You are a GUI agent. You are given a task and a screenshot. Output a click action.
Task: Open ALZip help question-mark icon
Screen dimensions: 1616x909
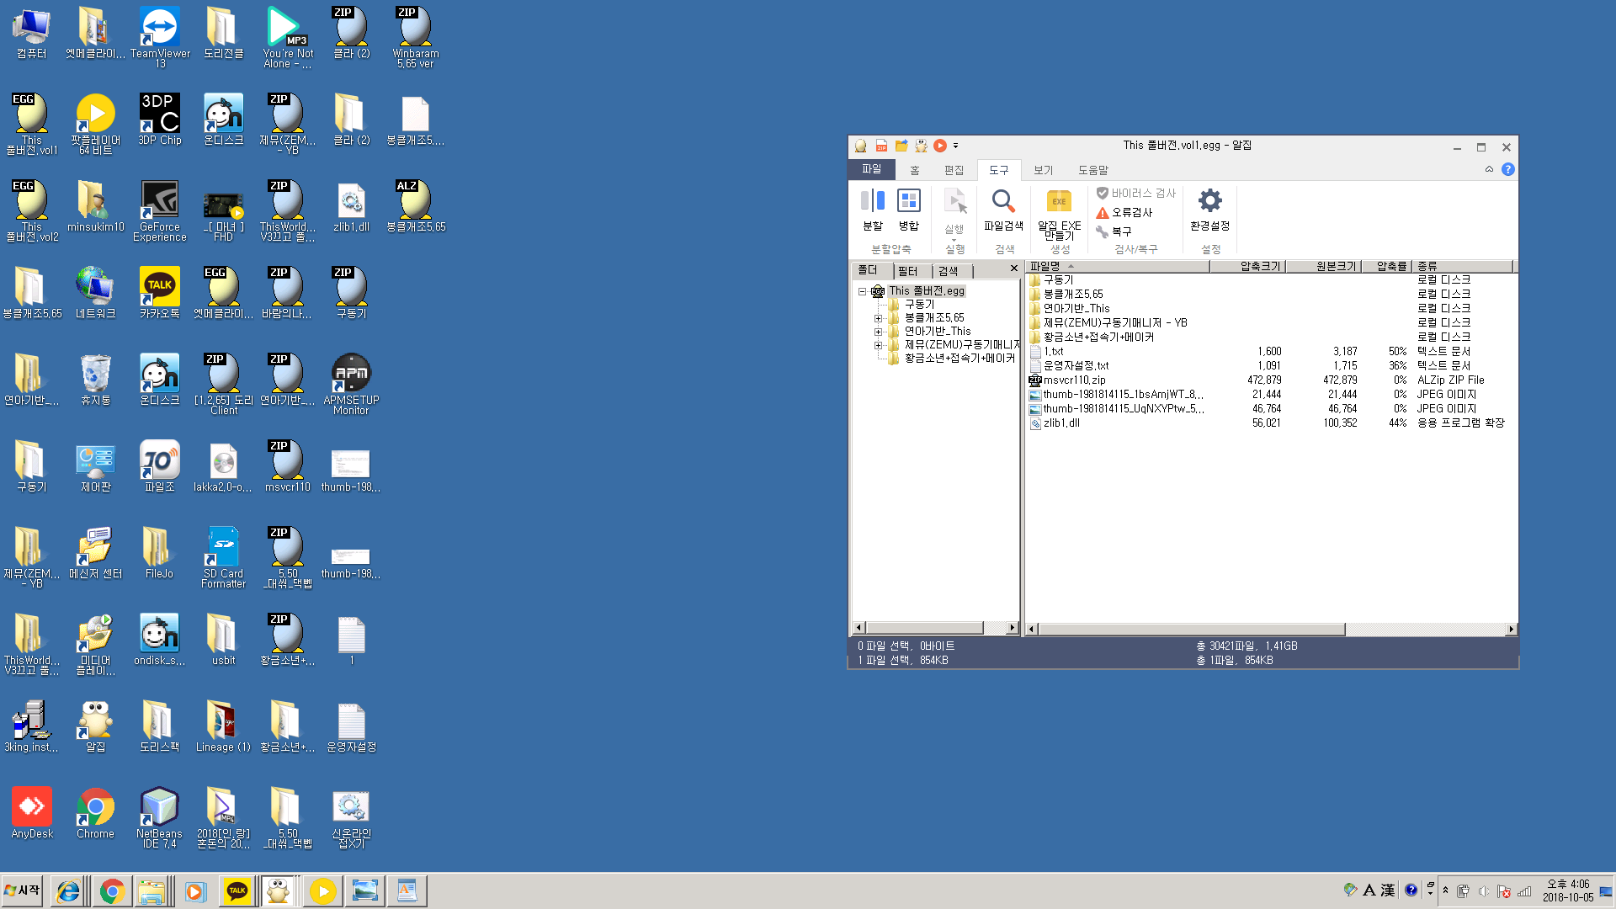[1508, 169]
